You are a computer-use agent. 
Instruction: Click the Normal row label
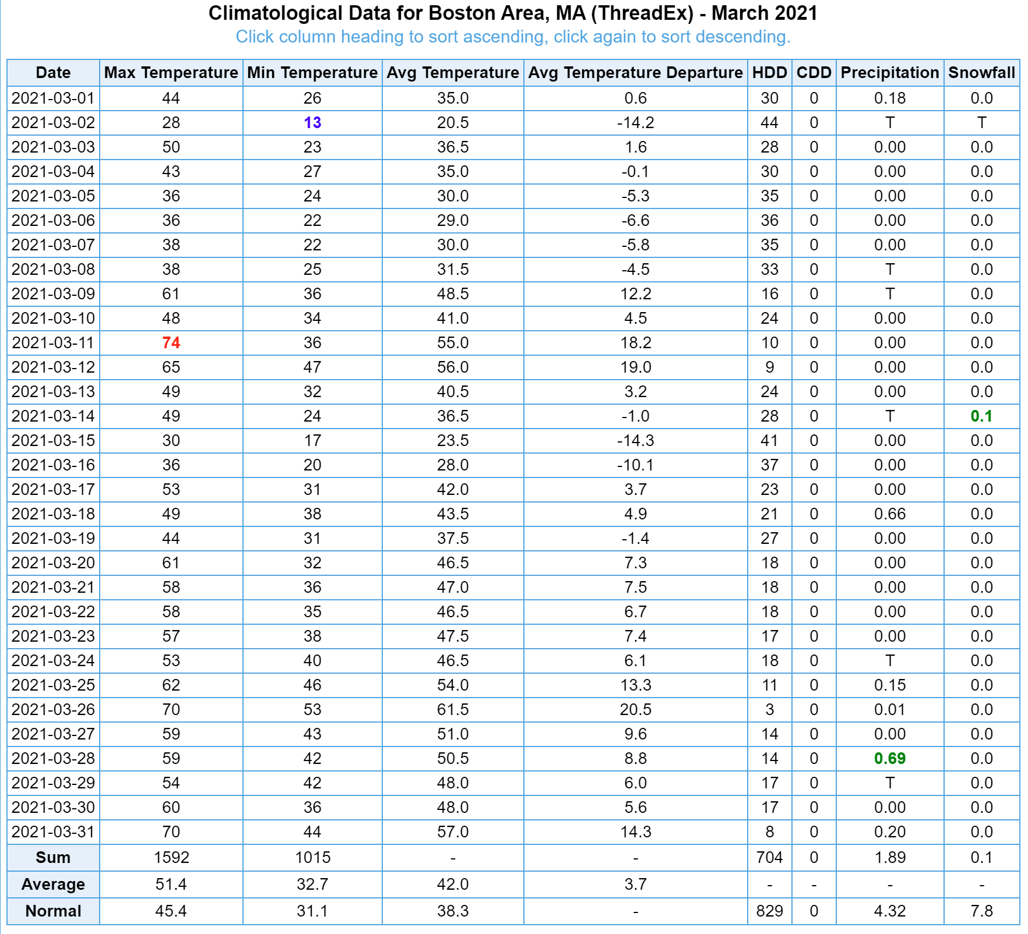pos(53,911)
